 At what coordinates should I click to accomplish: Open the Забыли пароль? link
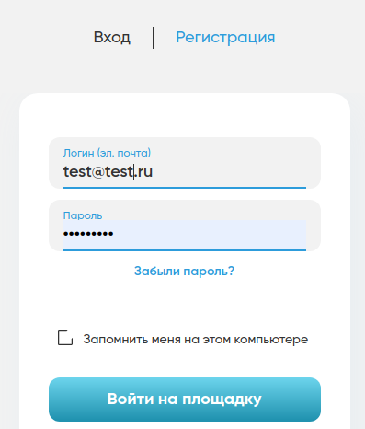pos(184,271)
